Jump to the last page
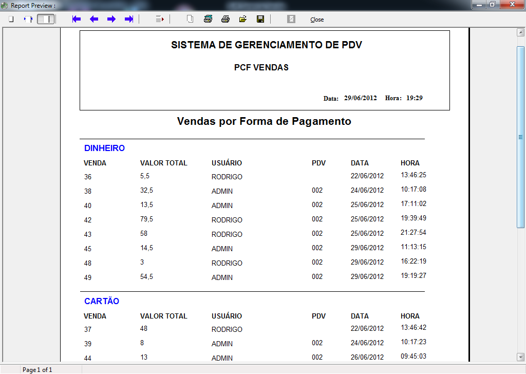The height and width of the screenshot is (374, 526). [128, 19]
